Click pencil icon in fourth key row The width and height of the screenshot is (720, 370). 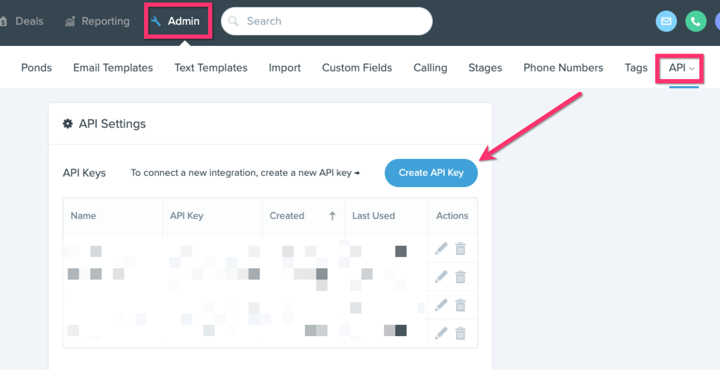click(441, 333)
